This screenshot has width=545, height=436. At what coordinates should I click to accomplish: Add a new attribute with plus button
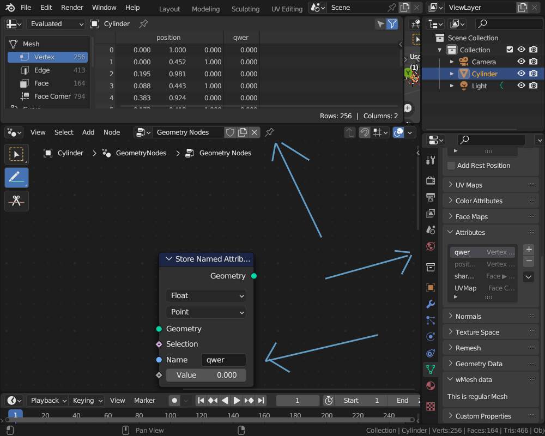[x=529, y=249]
